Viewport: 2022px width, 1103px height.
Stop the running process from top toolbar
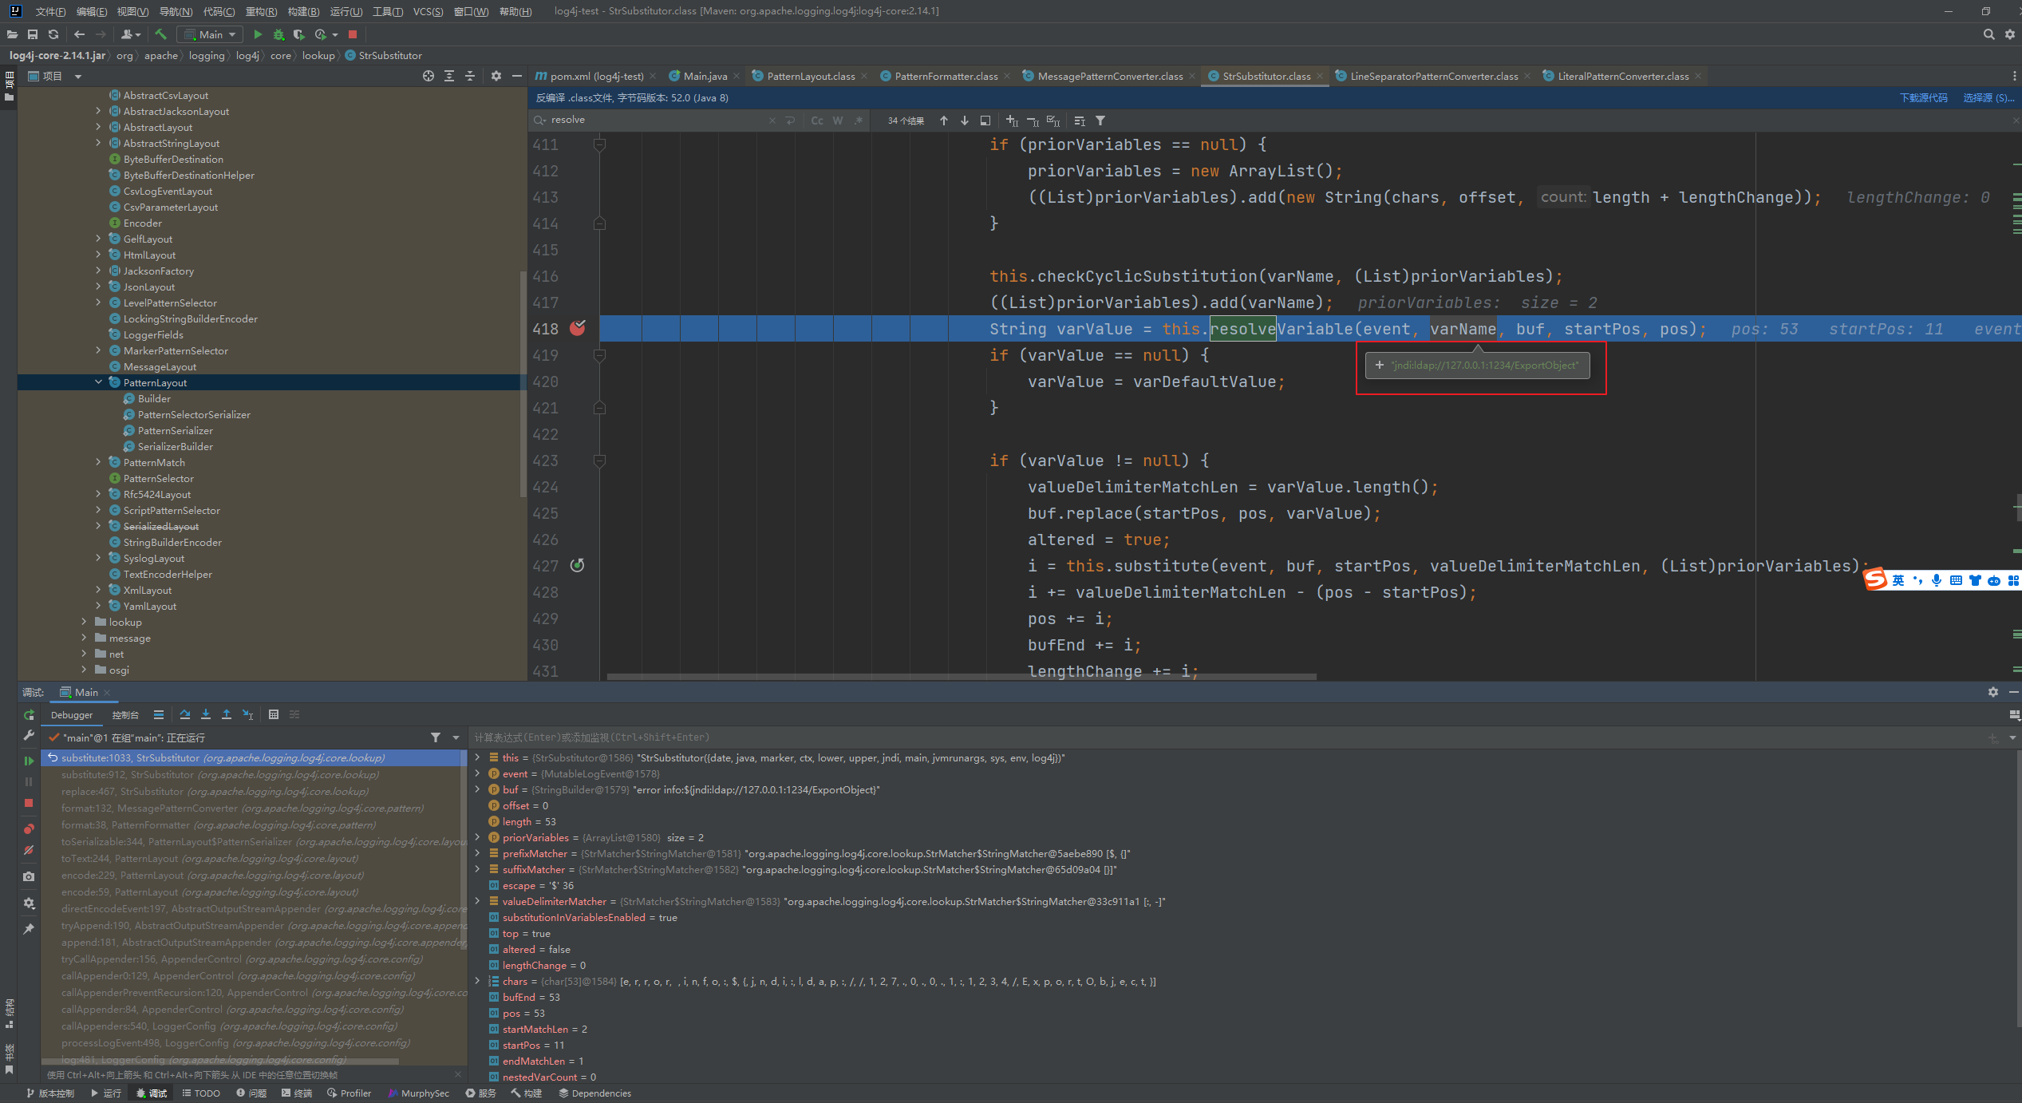click(x=353, y=34)
